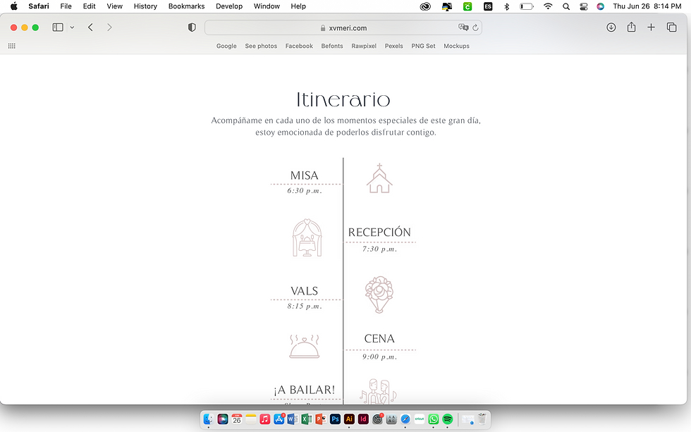Open the Bluetooth menu bar icon

(507, 6)
